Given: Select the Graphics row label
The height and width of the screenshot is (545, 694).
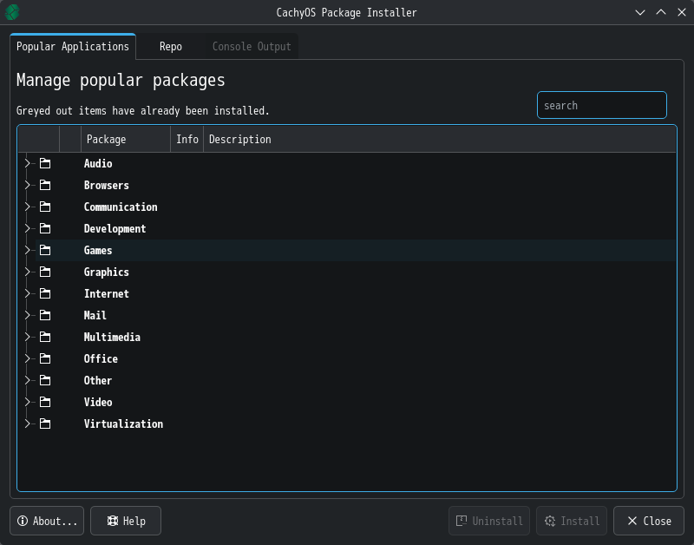Looking at the screenshot, I should click(x=106, y=272).
